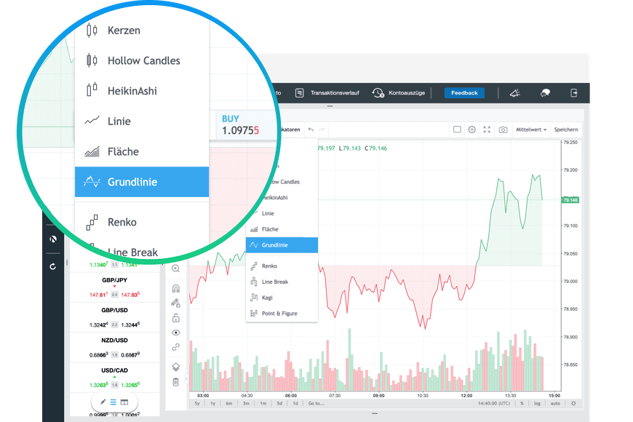Enter fullscreen chart mode

(487, 130)
